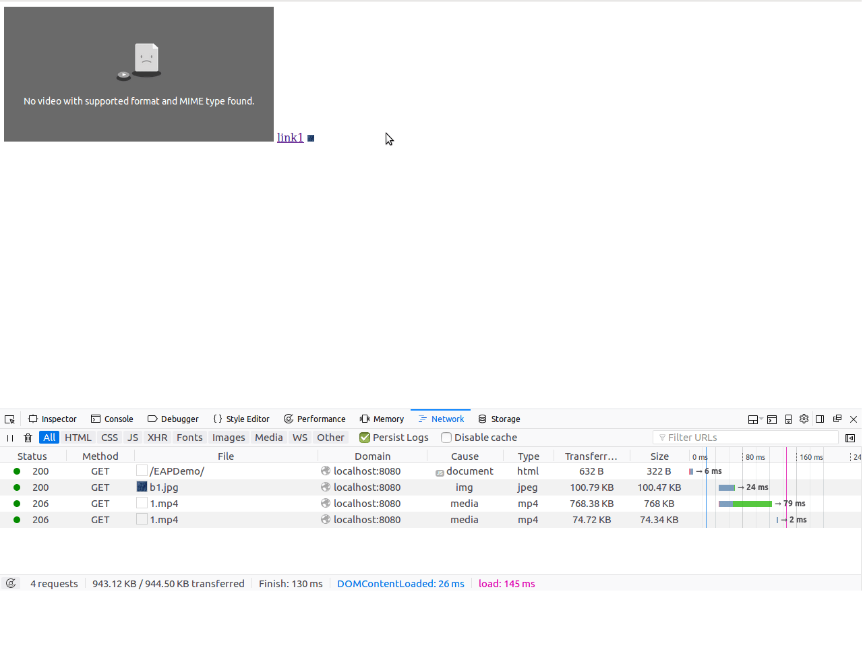Open the Memory tab
This screenshot has width=863, height=658.
[x=382, y=419]
